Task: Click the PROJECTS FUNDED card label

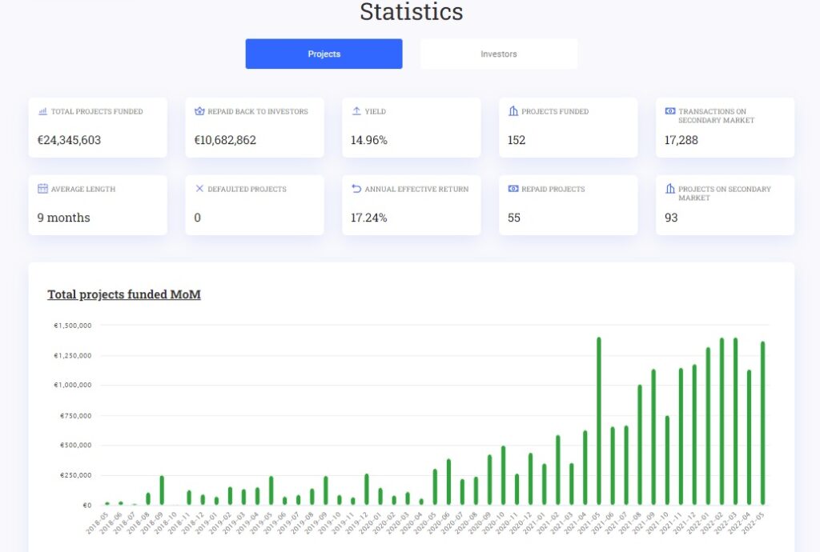Action: 555,111
